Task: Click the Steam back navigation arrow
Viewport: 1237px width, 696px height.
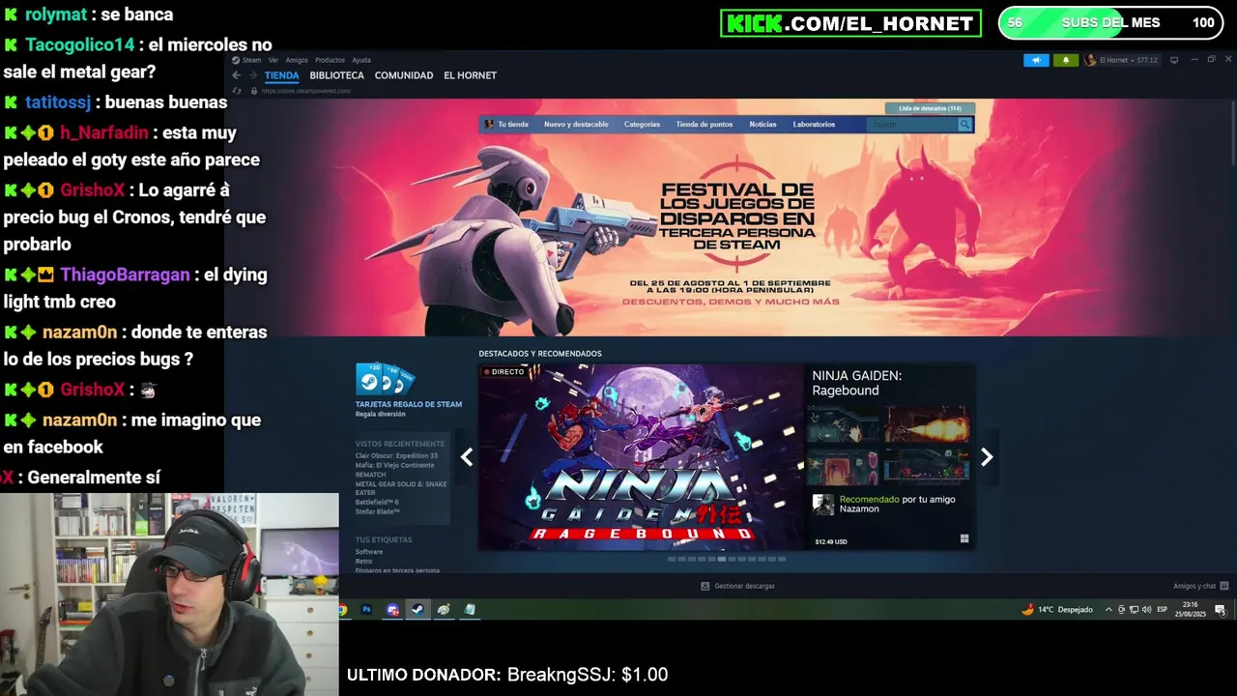Action: [x=236, y=75]
